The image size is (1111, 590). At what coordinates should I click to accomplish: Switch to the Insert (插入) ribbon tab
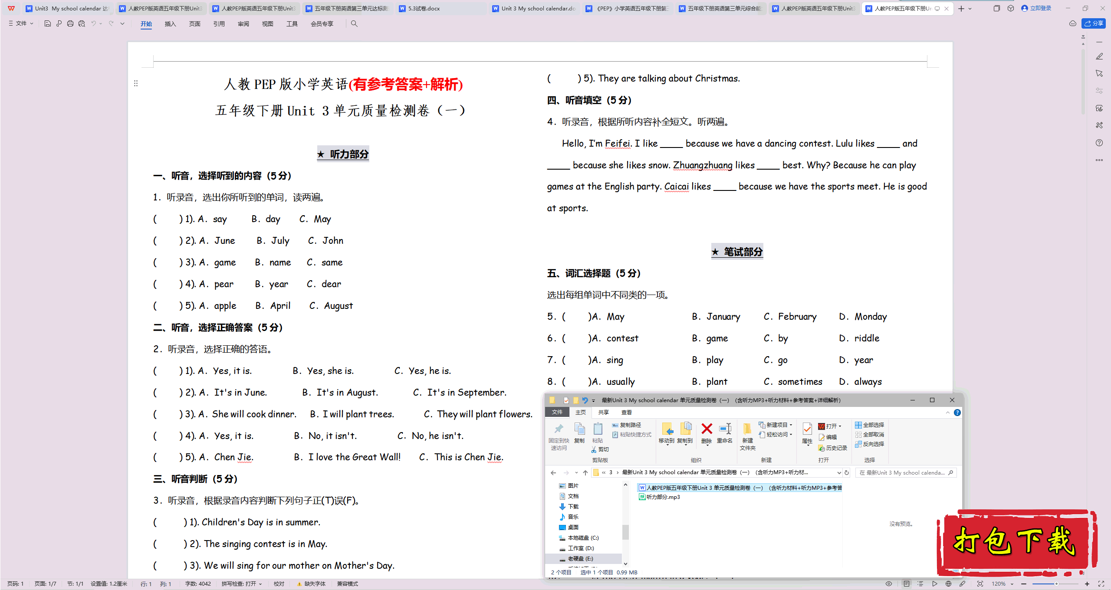(x=170, y=24)
